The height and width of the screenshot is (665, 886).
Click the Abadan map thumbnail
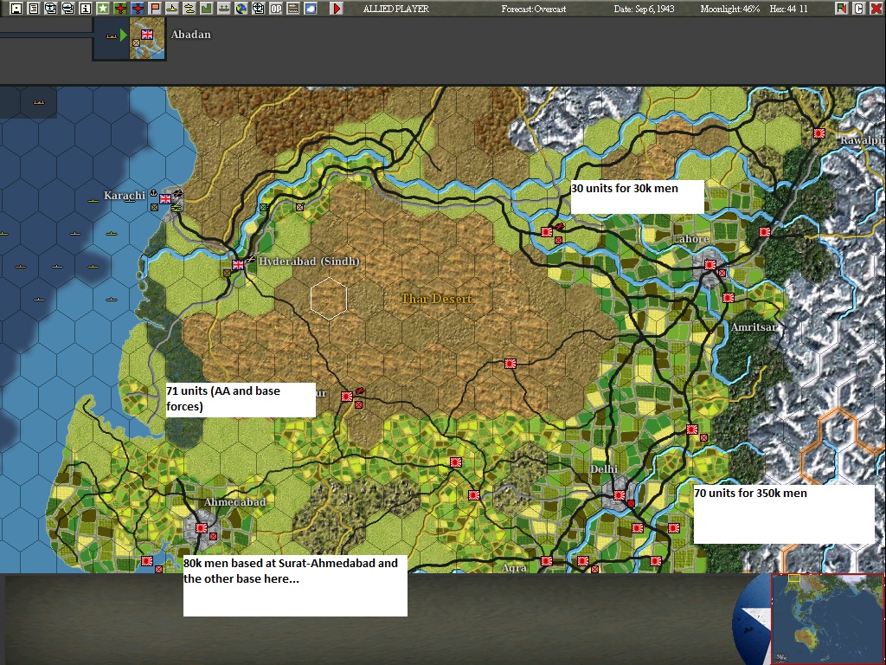tap(147, 38)
